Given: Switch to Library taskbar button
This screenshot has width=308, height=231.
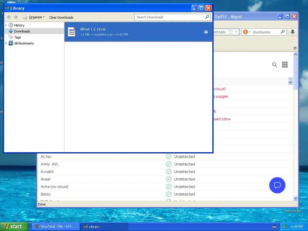Looking at the screenshot, I should (104, 227).
